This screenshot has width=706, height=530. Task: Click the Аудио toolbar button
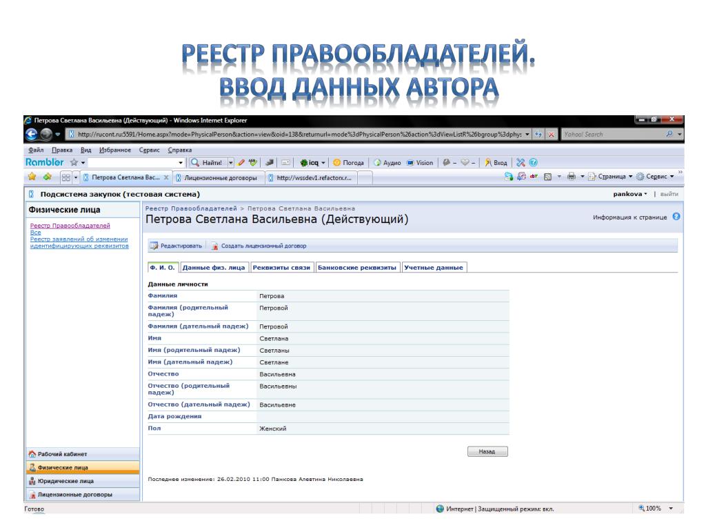click(x=387, y=163)
